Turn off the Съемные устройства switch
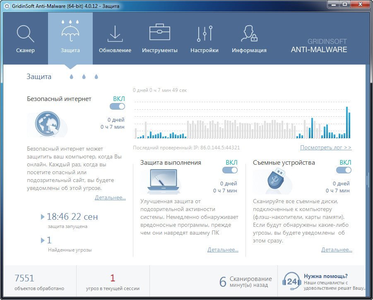Viewport: 373px width, 300px height. coord(344,170)
